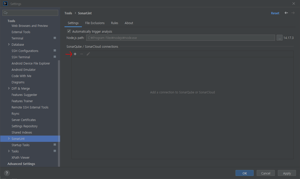Viewport: 300px width, 179px height.
Task: Go back with the left arrow icon
Action: (x=286, y=13)
